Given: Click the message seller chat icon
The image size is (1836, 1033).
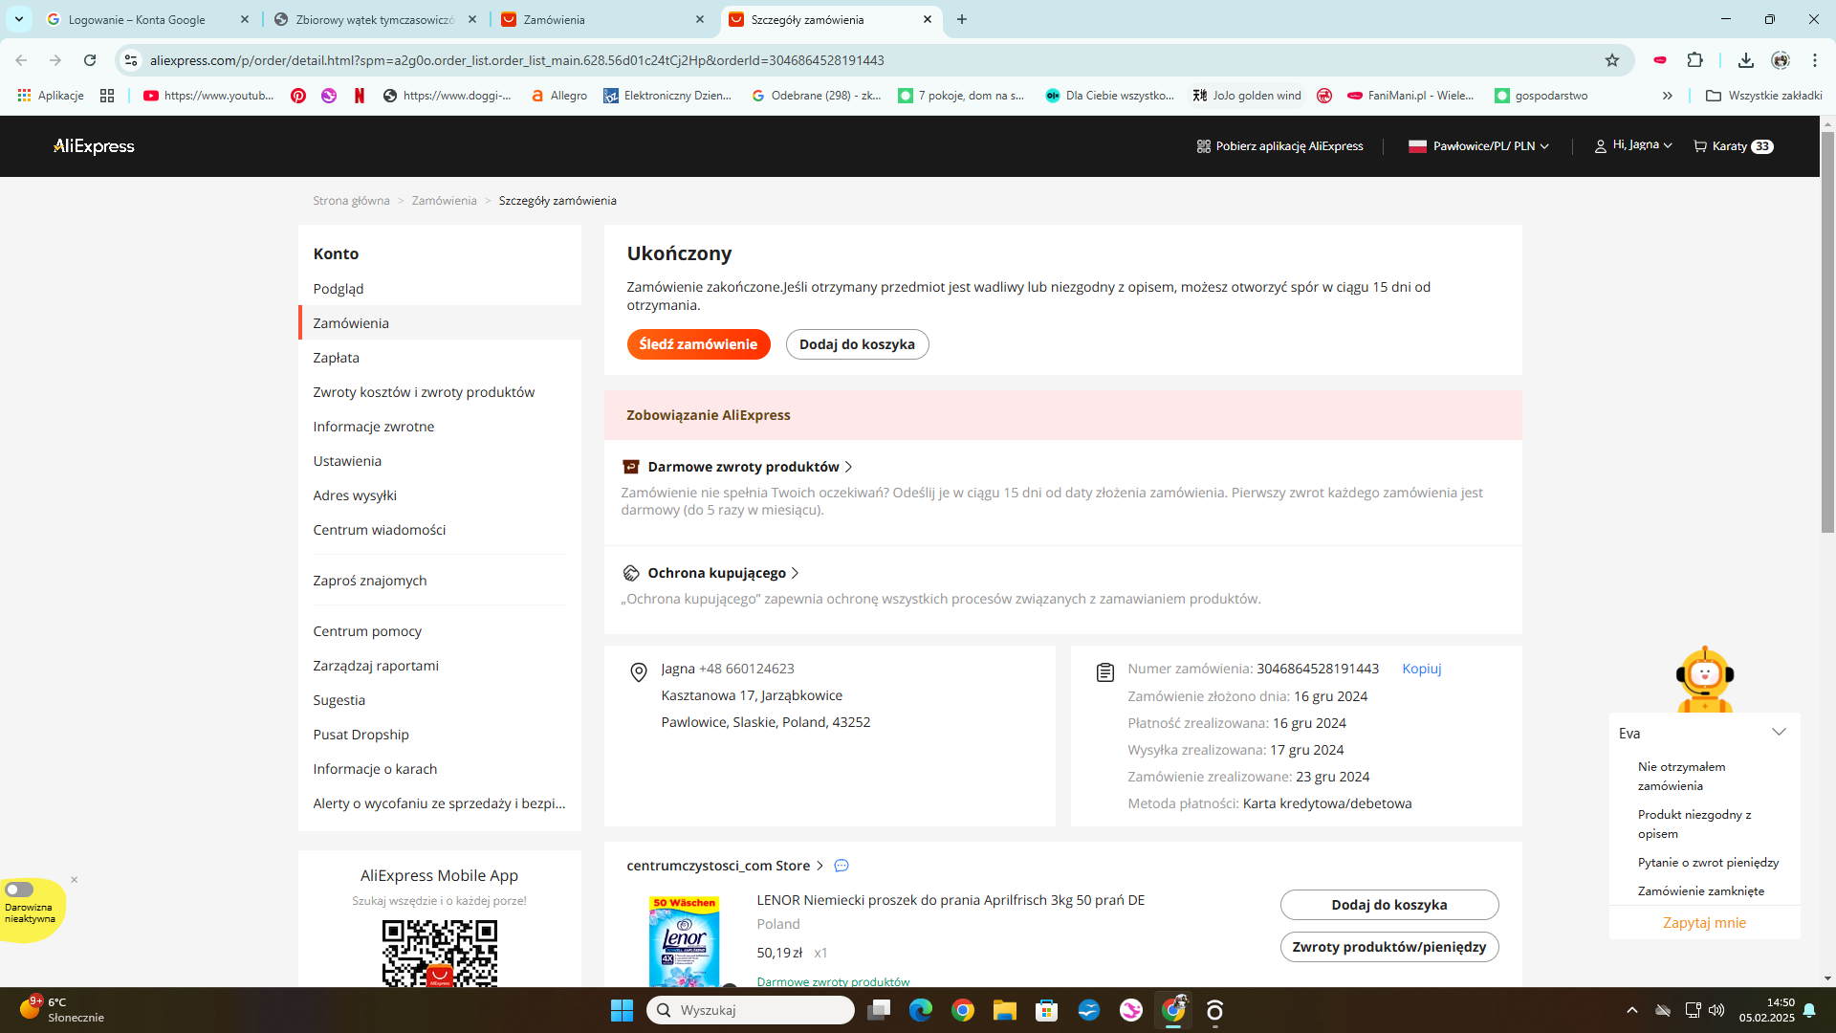Looking at the screenshot, I should tap(841, 866).
